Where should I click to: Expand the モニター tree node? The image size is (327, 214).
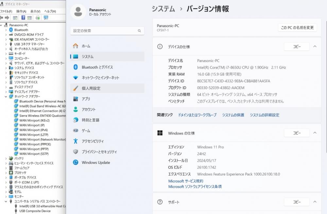pos(6,196)
